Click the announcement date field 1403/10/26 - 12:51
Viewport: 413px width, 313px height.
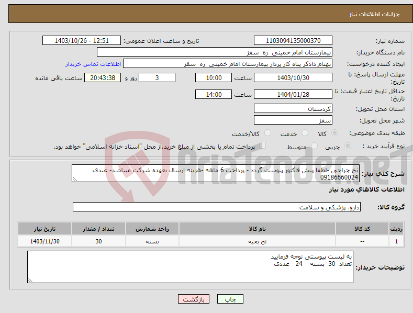[82, 41]
